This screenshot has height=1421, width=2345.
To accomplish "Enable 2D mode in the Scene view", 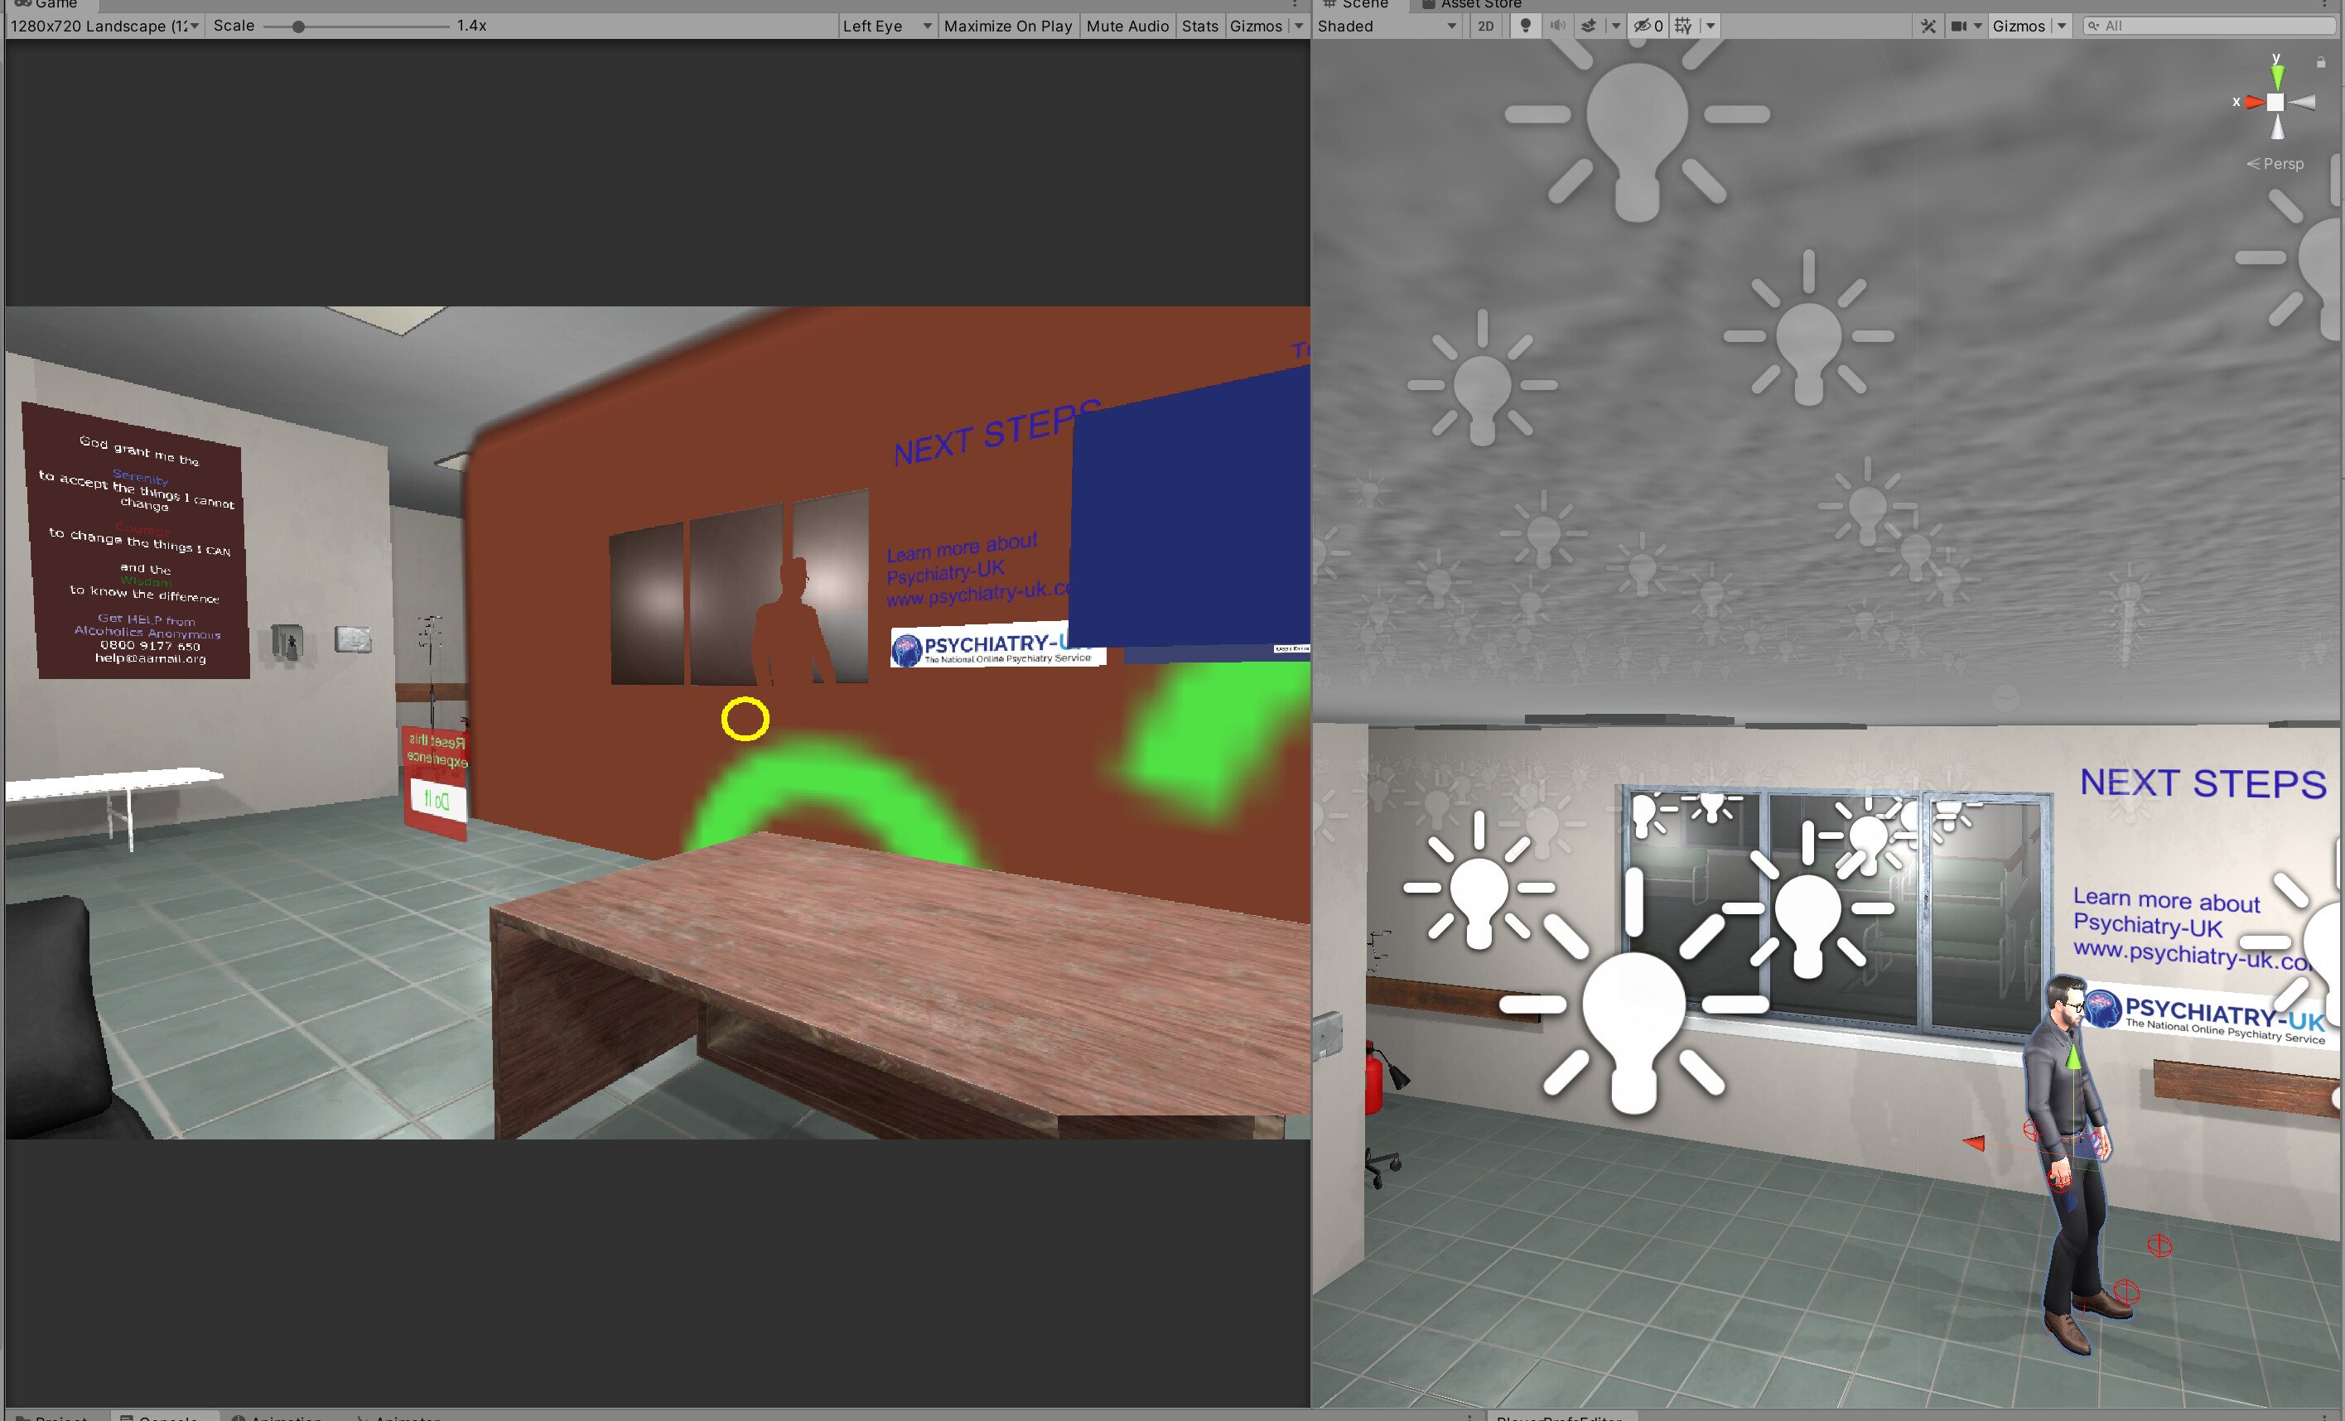I will click(x=1486, y=26).
